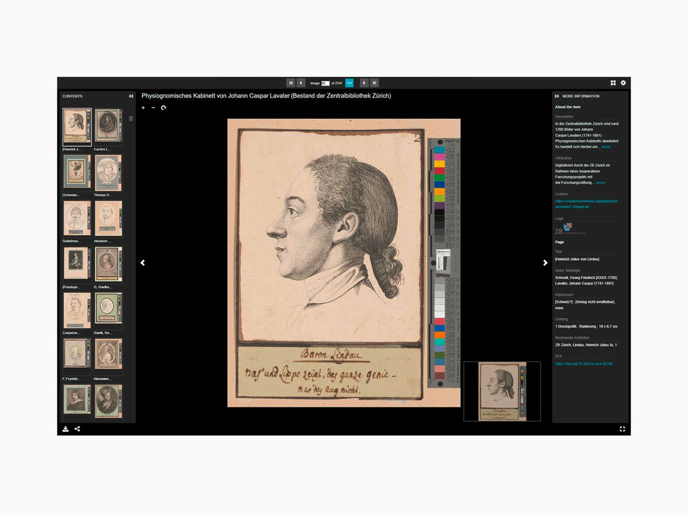Open the Penelope... thumbnail

(x=77, y=264)
